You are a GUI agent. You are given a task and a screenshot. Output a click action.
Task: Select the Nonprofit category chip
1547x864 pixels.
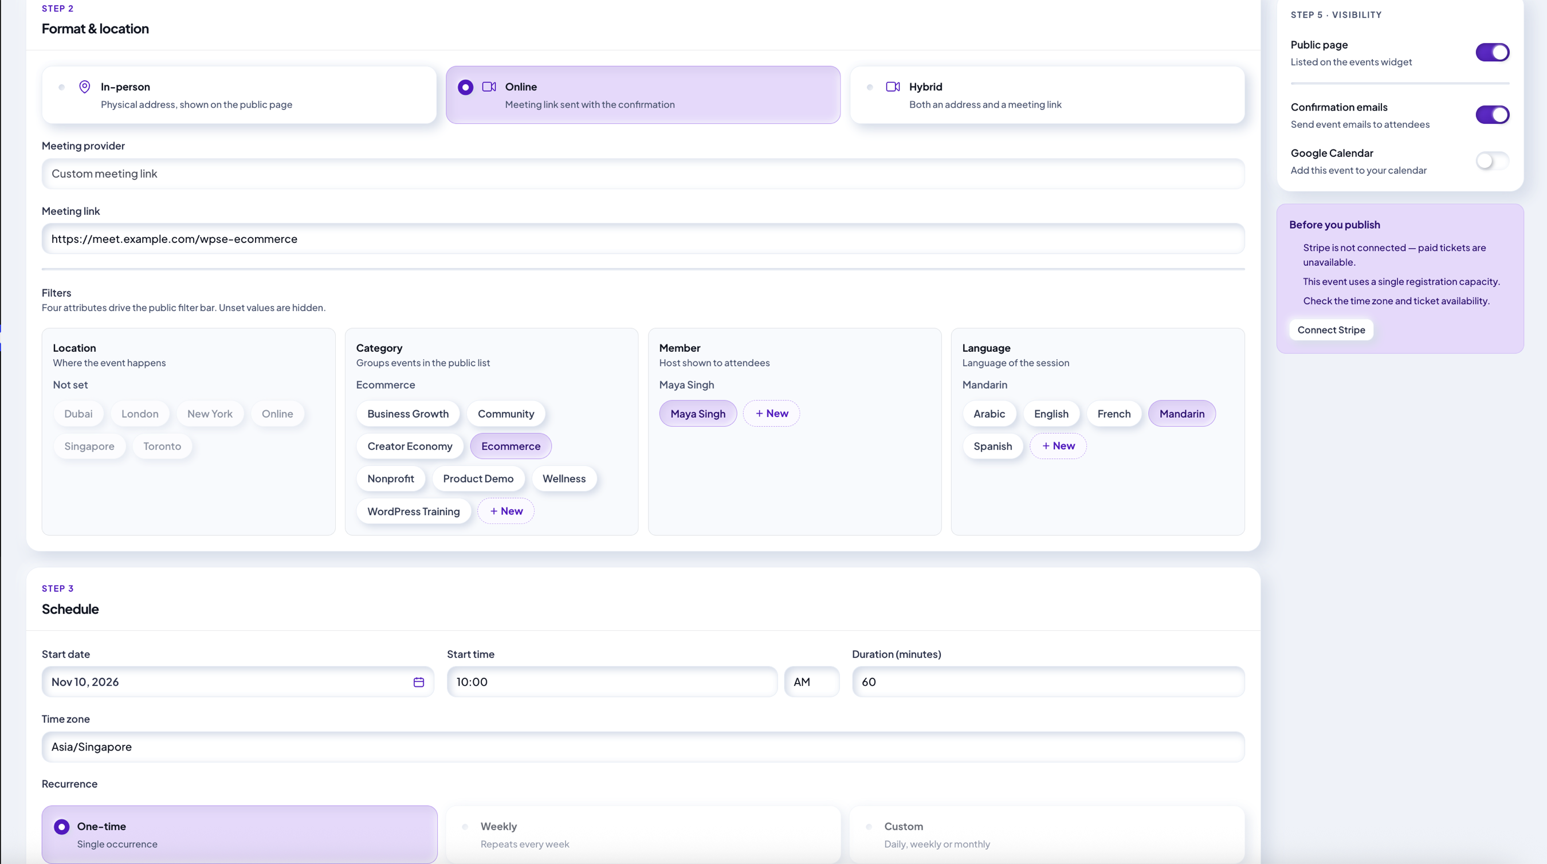(x=391, y=478)
